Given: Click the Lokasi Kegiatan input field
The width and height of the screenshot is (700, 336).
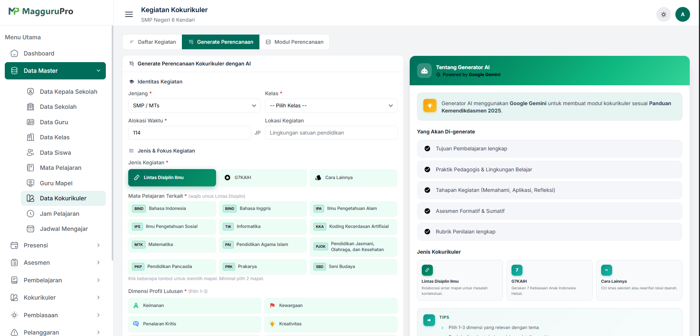Looking at the screenshot, I should tap(331, 133).
